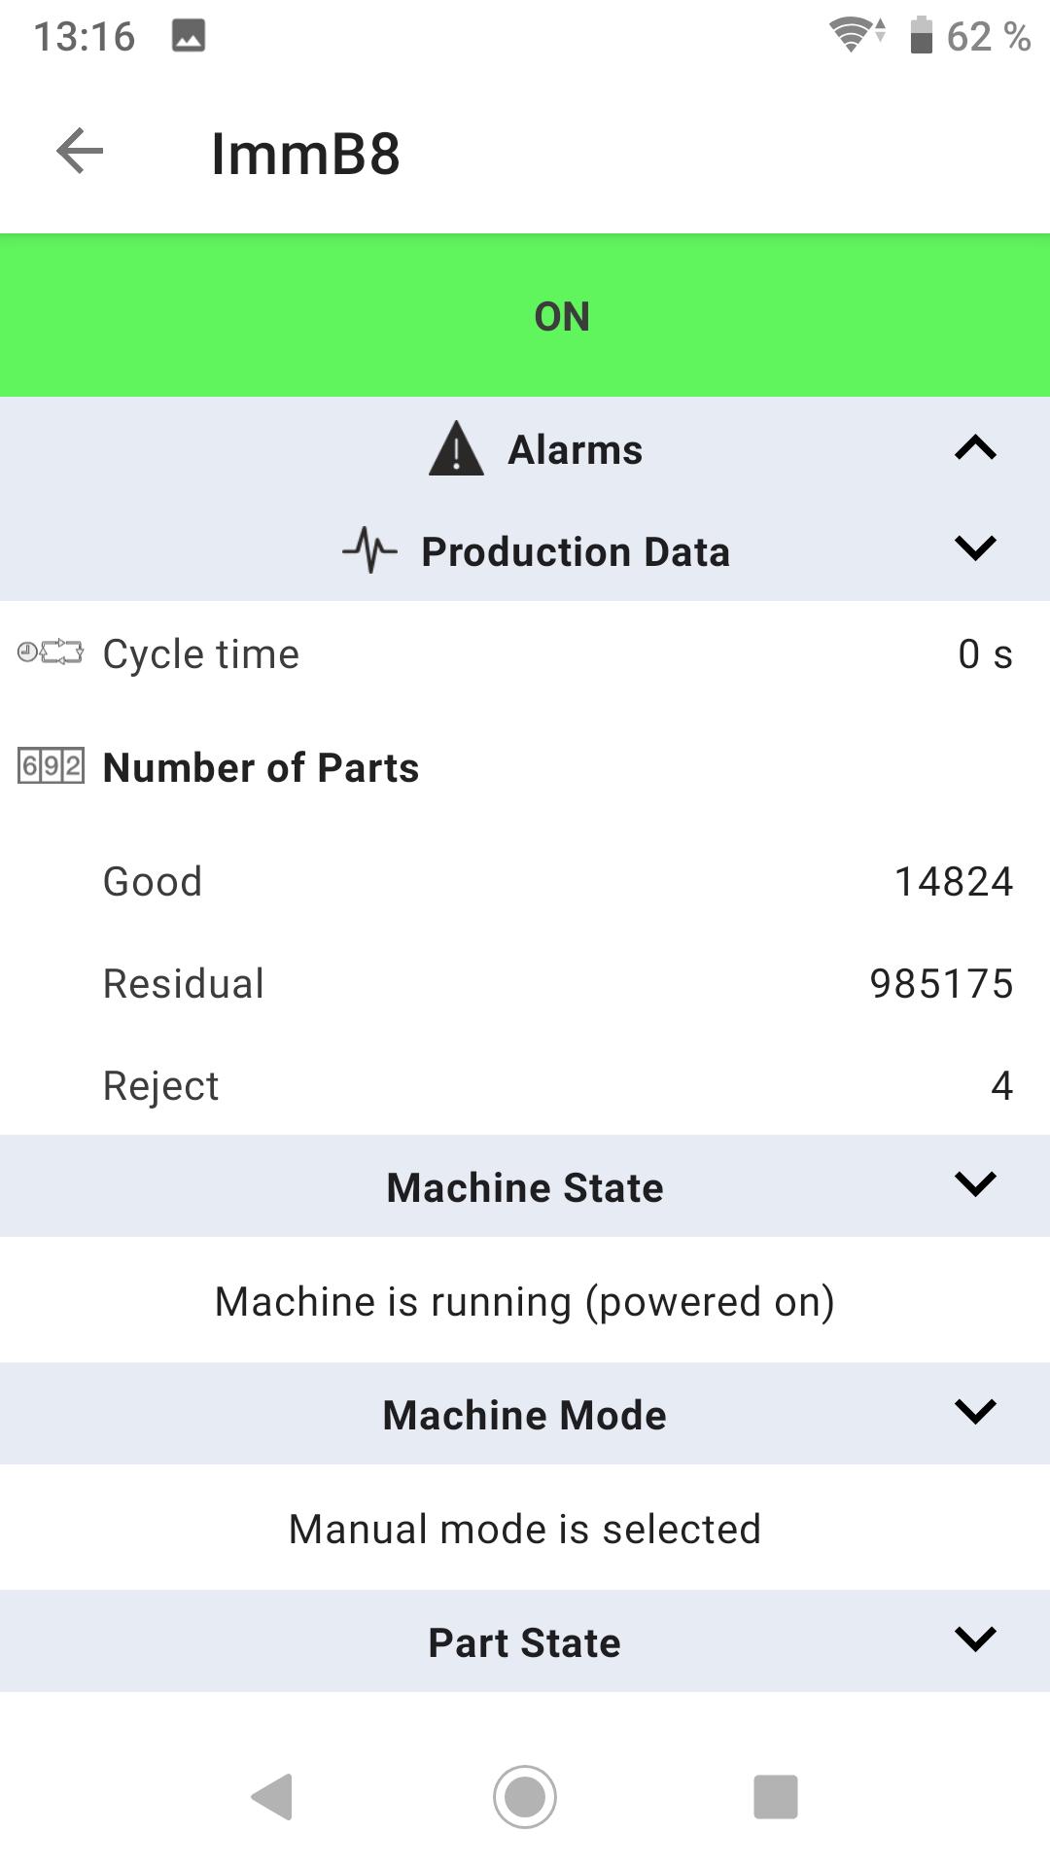Viewport: 1050px width, 1867px height.
Task: Tap the ImmB8 machine title
Action: (305, 154)
